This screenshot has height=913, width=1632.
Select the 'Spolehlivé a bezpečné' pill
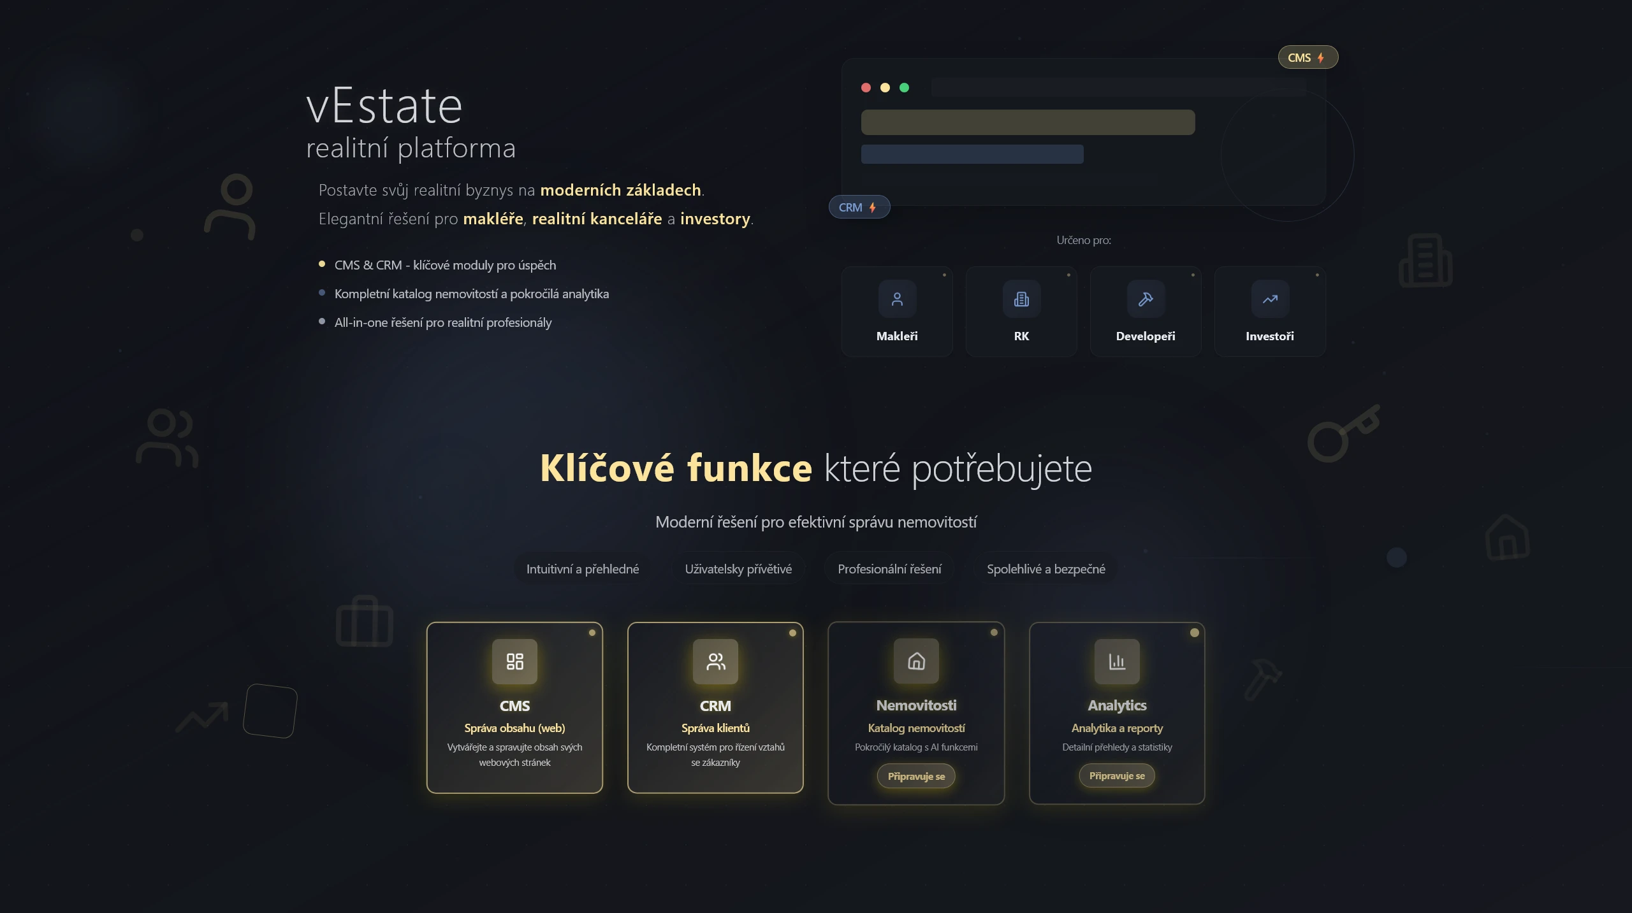tap(1045, 569)
